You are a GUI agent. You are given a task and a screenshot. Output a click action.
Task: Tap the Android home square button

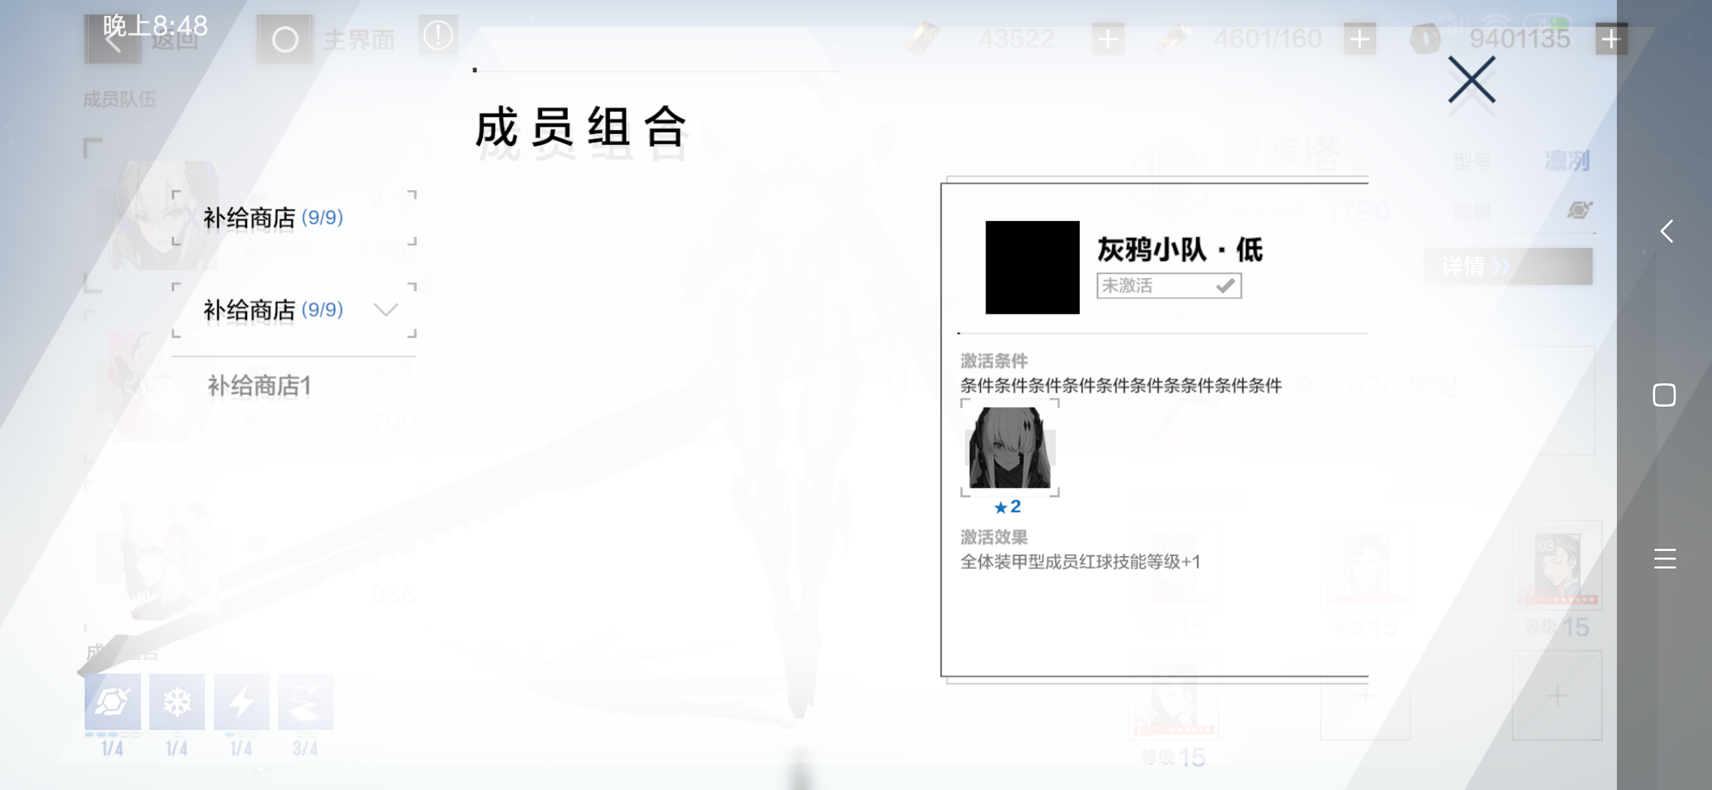(x=1664, y=395)
